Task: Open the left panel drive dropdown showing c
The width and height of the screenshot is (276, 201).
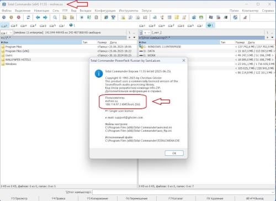Action: 7,32
